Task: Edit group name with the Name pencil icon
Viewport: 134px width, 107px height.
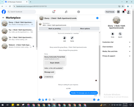Action: (x=72, y=38)
